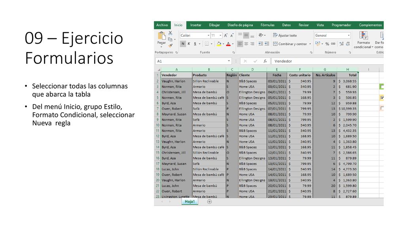Switch to the Programador tab
Screen dimensions: 405x227
(x=341, y=25)
